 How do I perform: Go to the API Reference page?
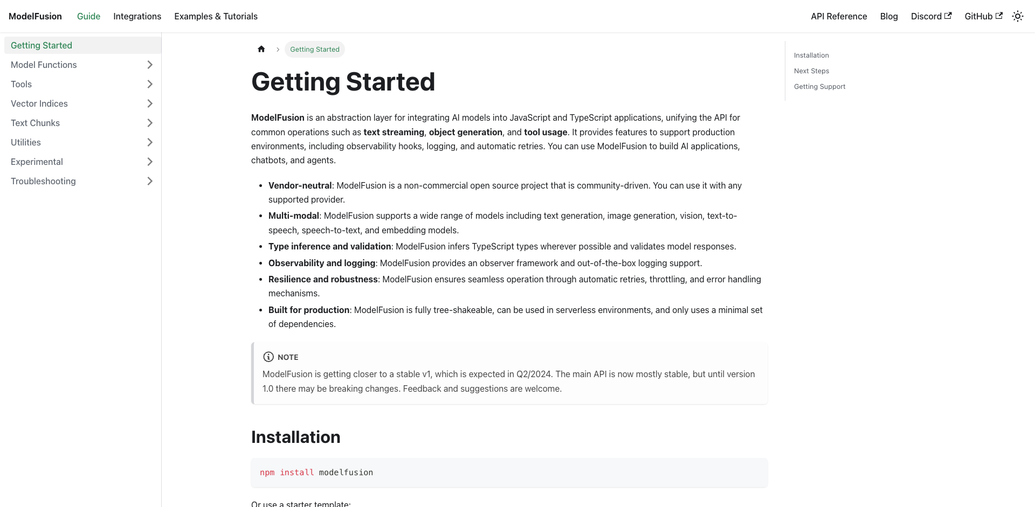(839, 16)
